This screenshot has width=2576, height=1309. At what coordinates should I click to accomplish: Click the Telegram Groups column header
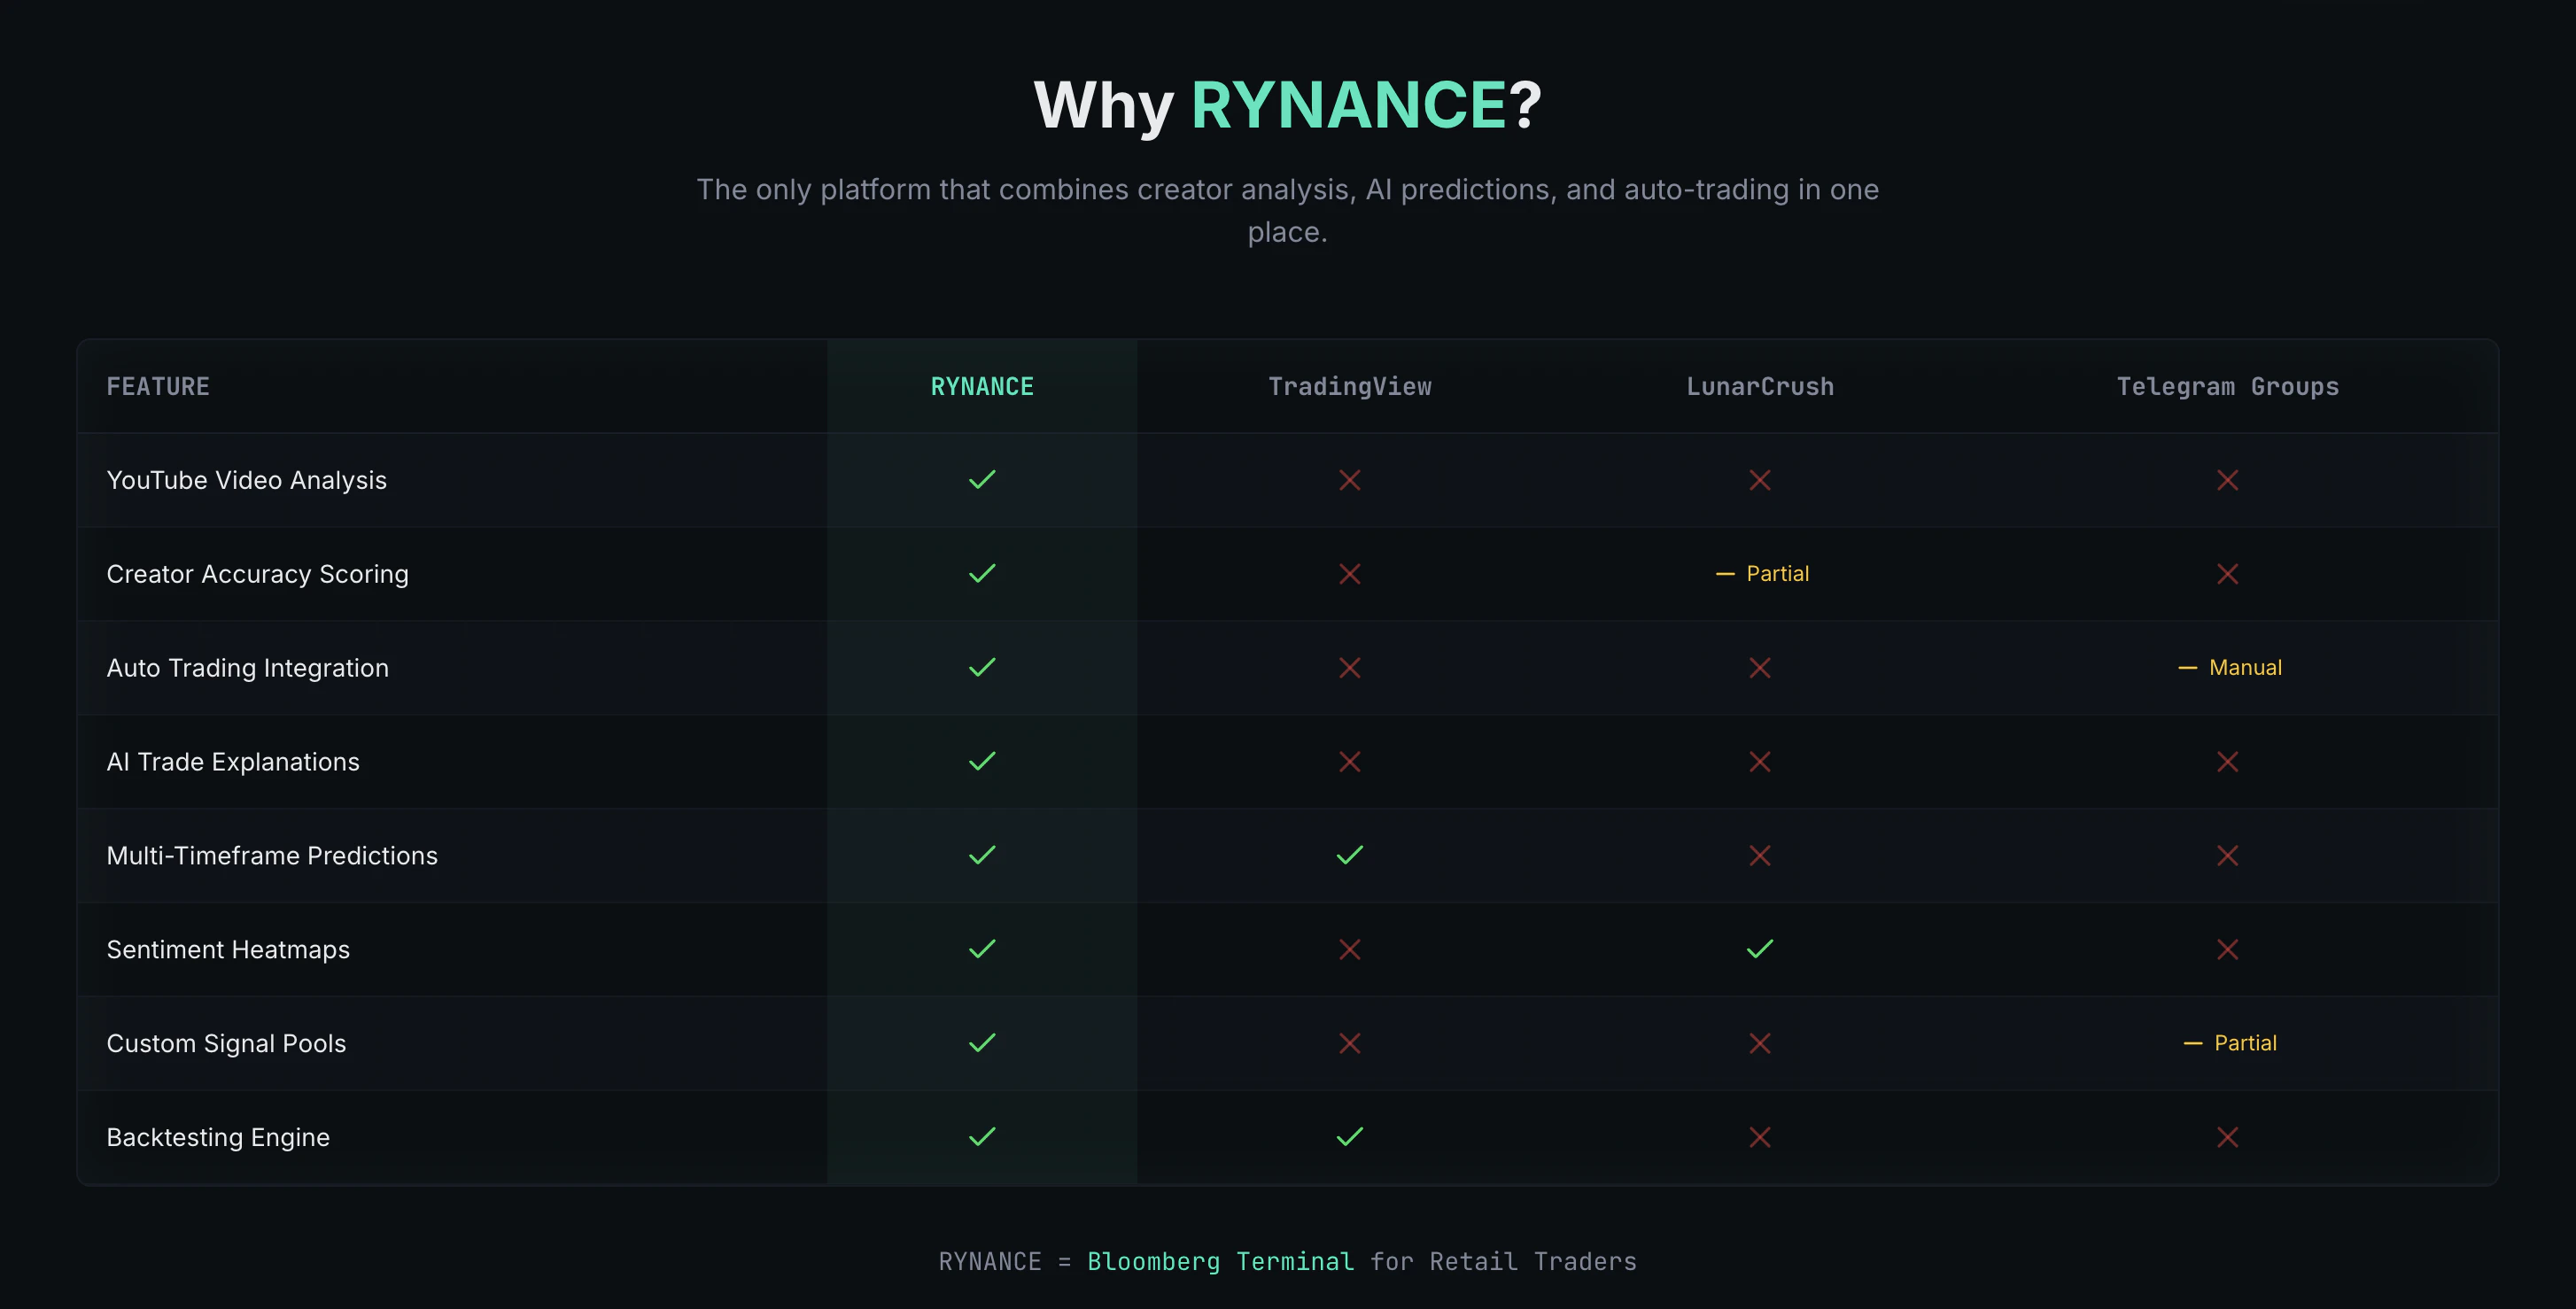click(2227, 387)
